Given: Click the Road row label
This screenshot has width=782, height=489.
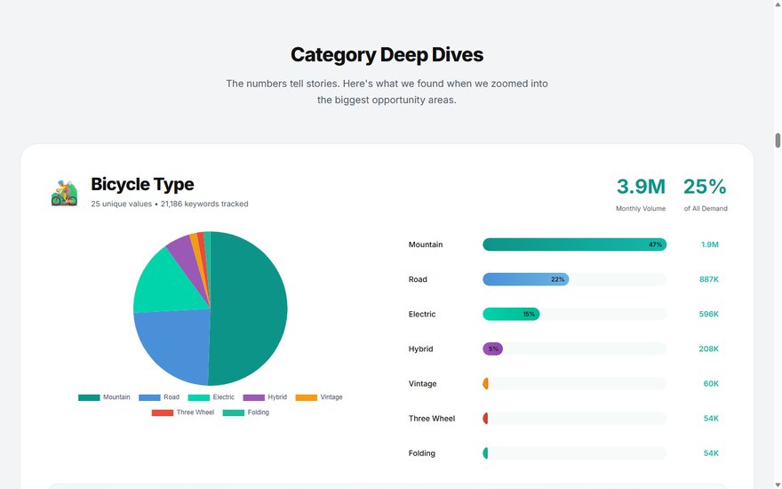Looking at the screenshot, I should pyautogui.click(x=418, y=279).
